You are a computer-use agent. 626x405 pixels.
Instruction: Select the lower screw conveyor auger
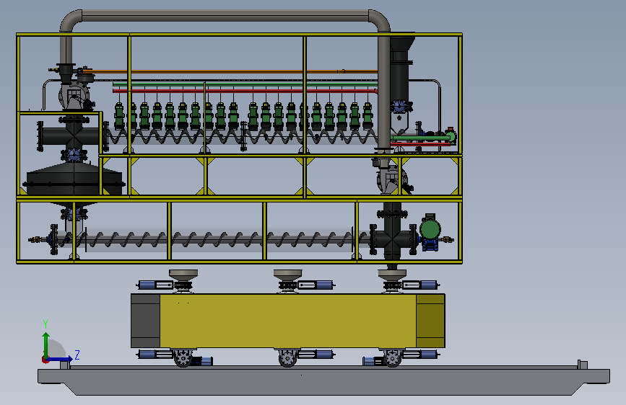coord(216,239)
